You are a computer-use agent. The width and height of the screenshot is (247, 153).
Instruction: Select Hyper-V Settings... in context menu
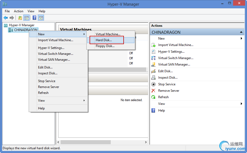[58, 48]
